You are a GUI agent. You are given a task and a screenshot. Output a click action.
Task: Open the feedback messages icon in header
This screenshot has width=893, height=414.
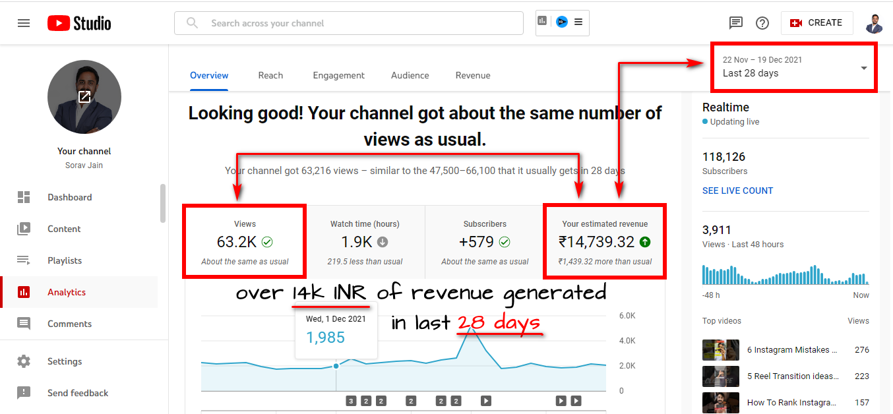[x=736, y=23]
